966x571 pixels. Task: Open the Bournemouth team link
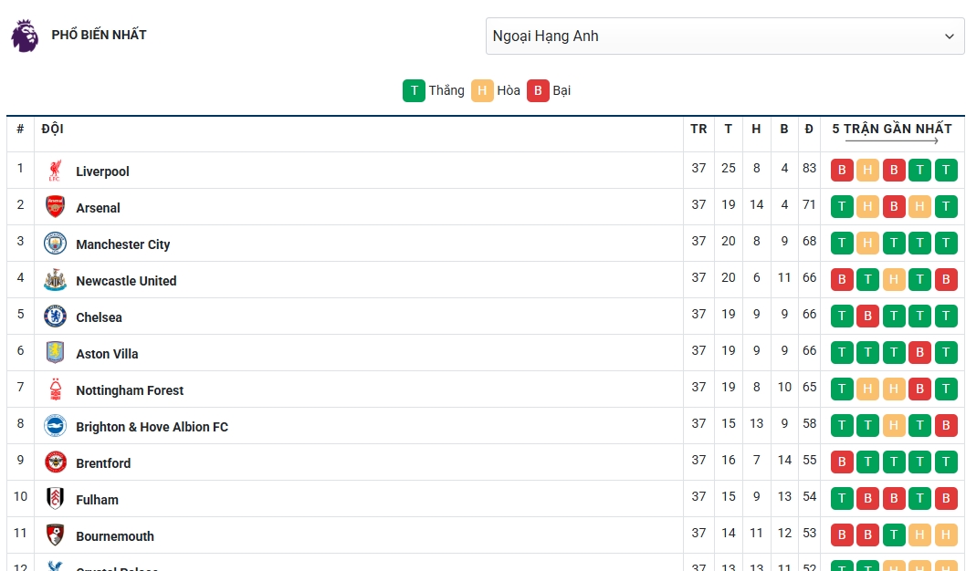[115, 536]
